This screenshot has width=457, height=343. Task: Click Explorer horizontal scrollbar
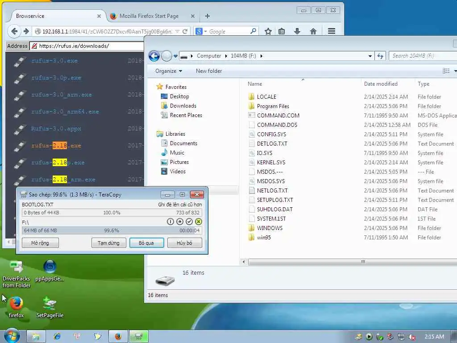(x=353, y=262)
